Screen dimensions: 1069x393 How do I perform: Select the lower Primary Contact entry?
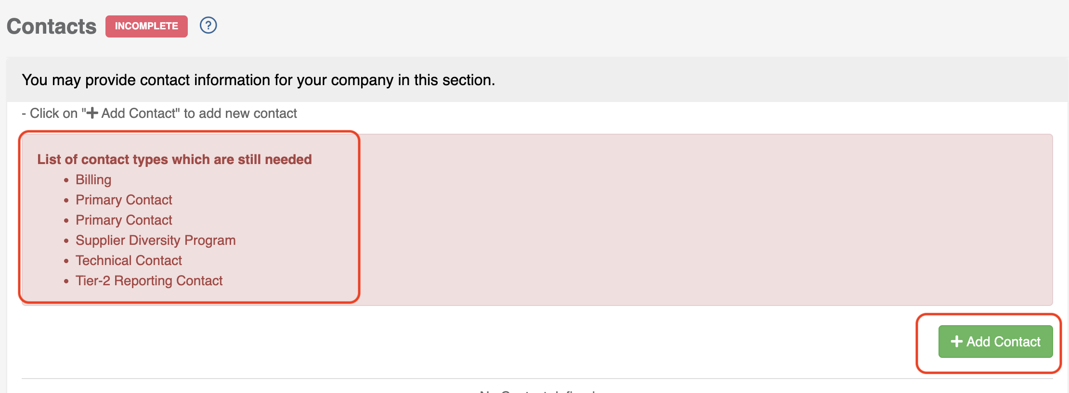pyautogui.click(x=124, y=220)
